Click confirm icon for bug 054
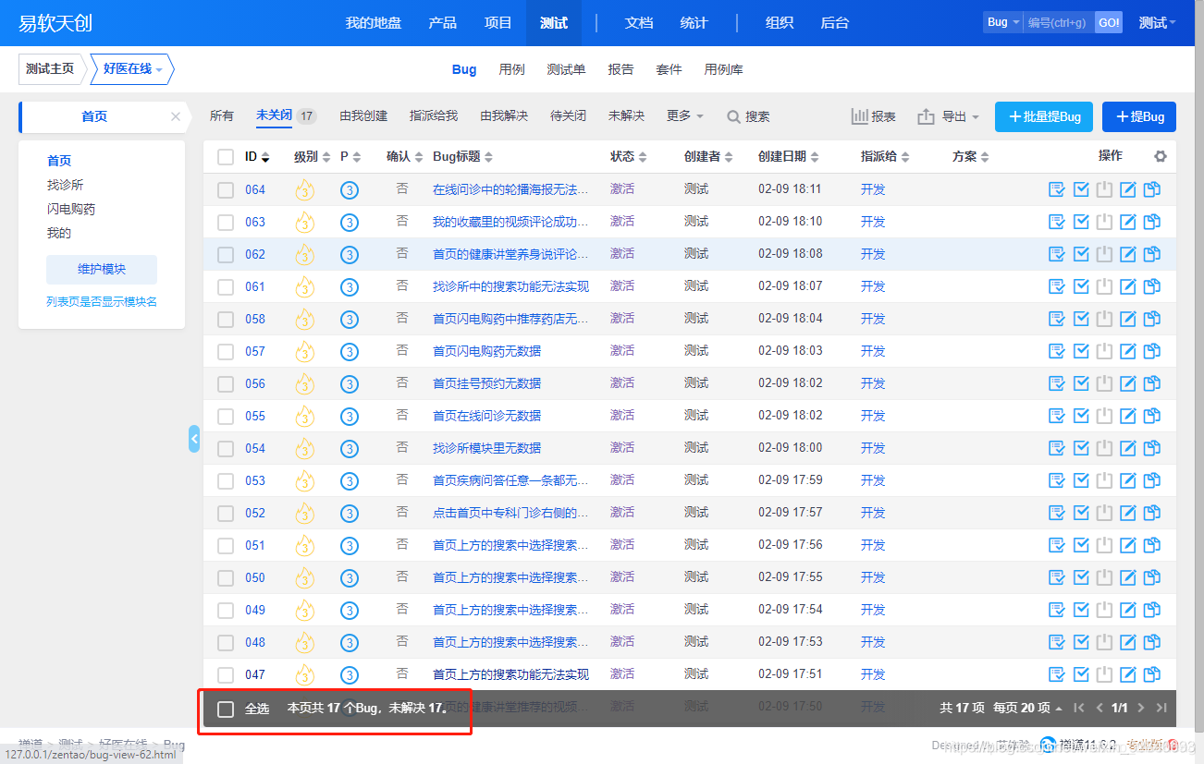This screenshot has height=764, width=1204. tap(1057, 448)
